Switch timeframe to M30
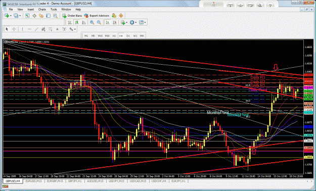The height and width of the screenshot is (191, 316). point(107,36)
